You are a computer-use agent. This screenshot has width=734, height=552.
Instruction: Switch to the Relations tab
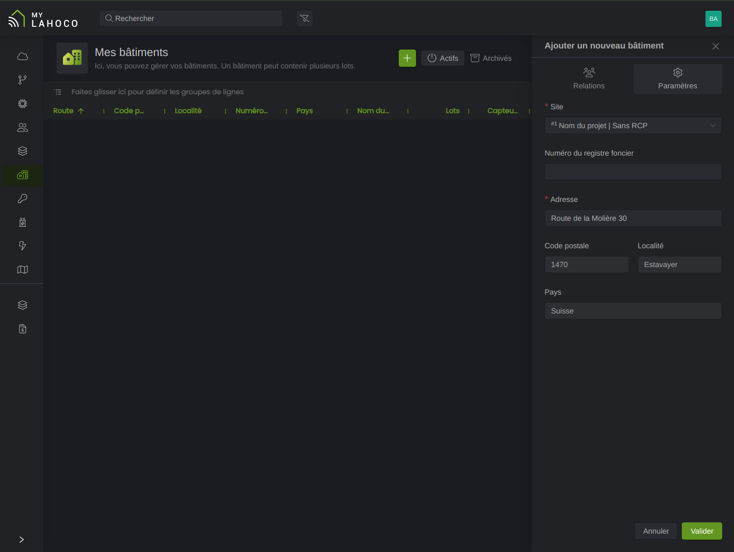click(x=589, y=79)
